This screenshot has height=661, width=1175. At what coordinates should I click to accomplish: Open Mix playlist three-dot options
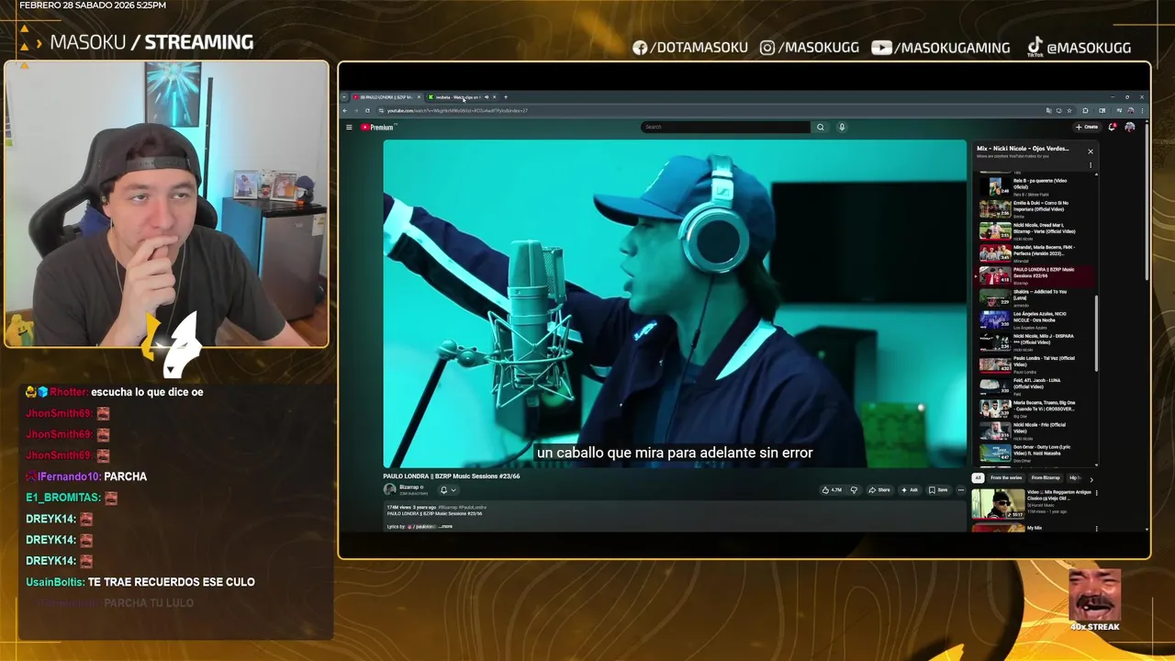click(x=1091, y=165)
